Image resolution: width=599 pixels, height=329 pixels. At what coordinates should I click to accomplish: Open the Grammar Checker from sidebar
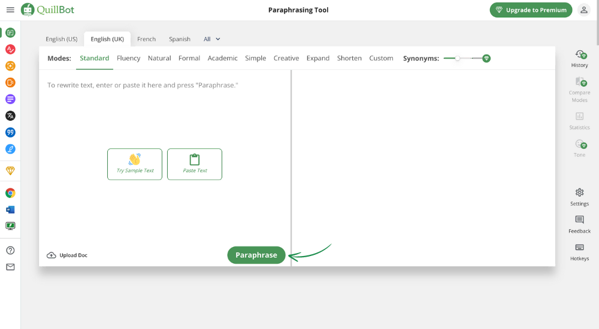click(x=10, y=49)
